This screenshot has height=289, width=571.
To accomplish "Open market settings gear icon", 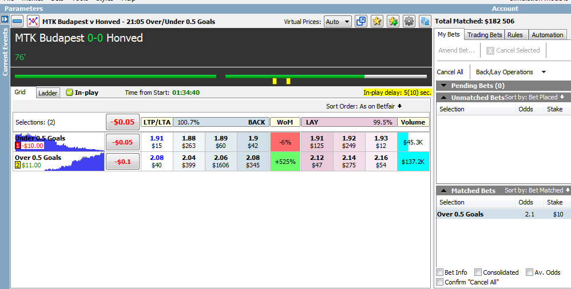I will click(409, 22).
